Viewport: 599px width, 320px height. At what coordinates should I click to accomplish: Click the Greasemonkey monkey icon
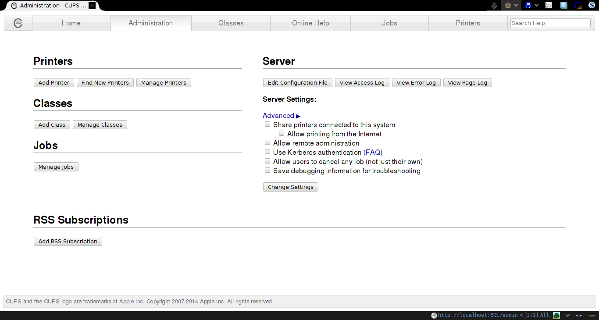(x=508, y=5)
